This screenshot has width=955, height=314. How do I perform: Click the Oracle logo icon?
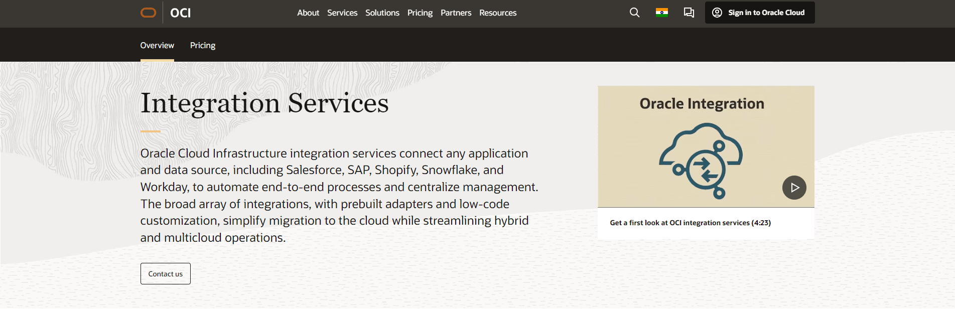pos(148,13)
